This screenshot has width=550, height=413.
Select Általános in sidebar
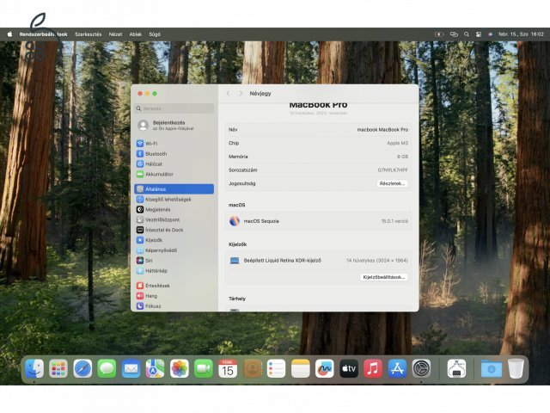coord(174,189)
